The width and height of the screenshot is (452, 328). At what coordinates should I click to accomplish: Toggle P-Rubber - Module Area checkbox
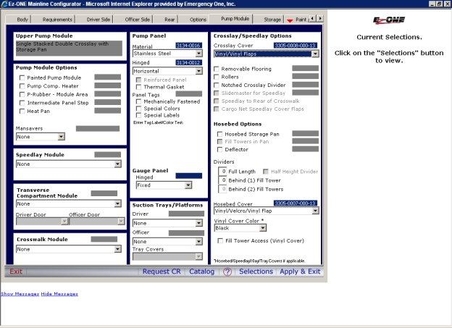(22, 95)
